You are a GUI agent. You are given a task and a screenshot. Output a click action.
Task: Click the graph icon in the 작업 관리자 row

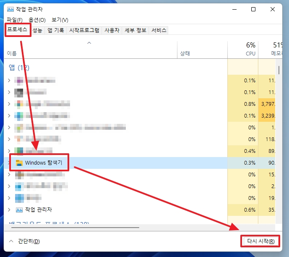coord(19,210)
